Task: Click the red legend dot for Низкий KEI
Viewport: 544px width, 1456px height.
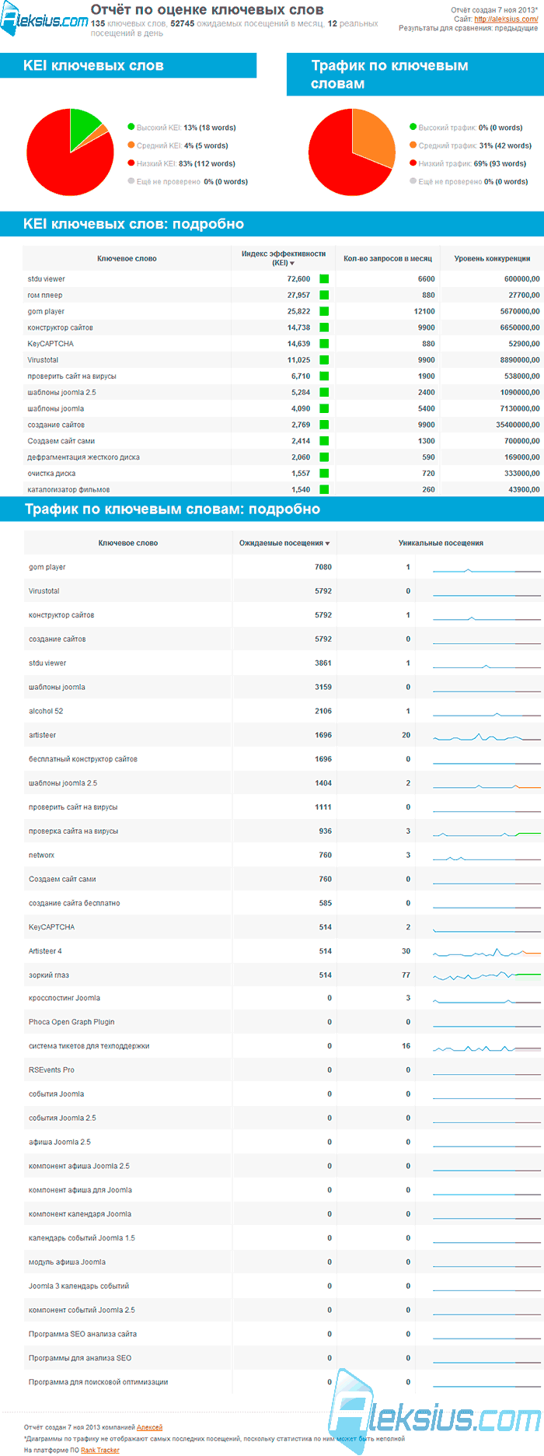Action: tap(131, 163)
